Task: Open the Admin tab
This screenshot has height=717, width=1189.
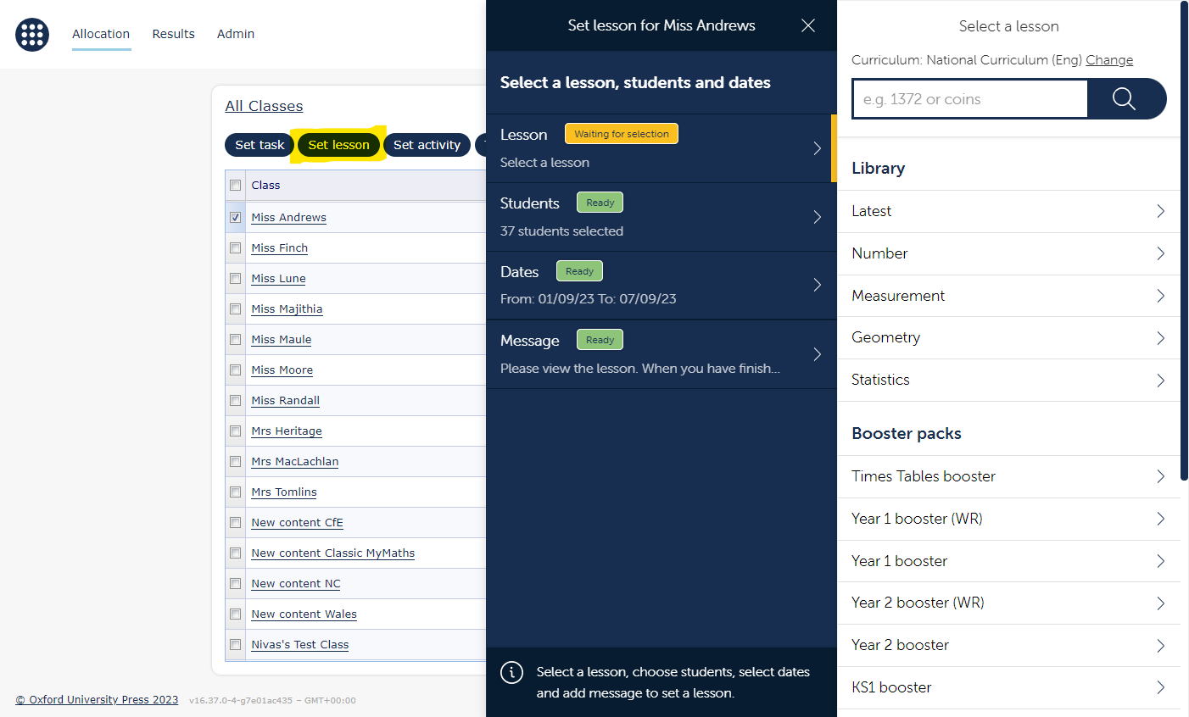Action: click(x=235, y=34)
